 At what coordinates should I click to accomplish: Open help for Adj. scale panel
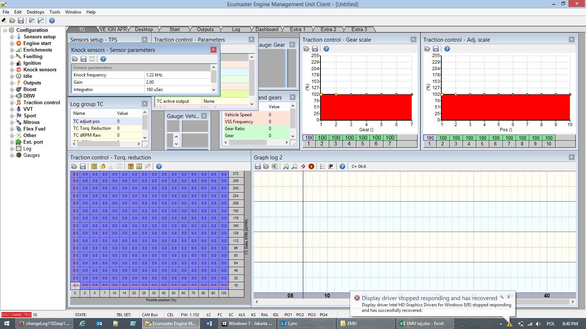pos(447,49)
